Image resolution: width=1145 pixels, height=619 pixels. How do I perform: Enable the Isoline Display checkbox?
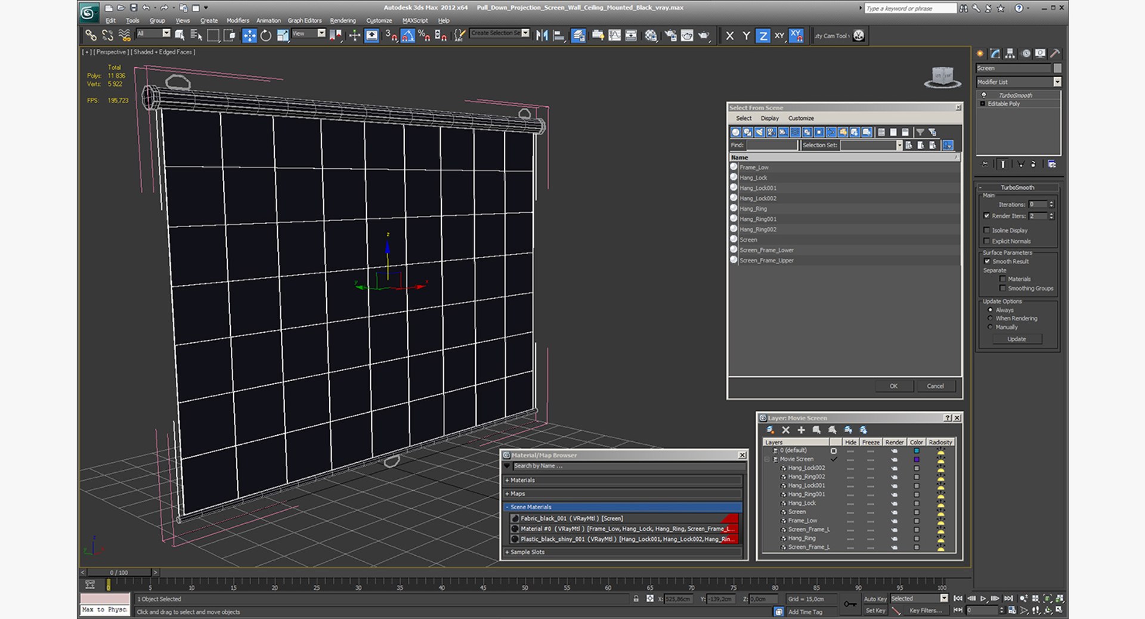(x=987, y=230)
